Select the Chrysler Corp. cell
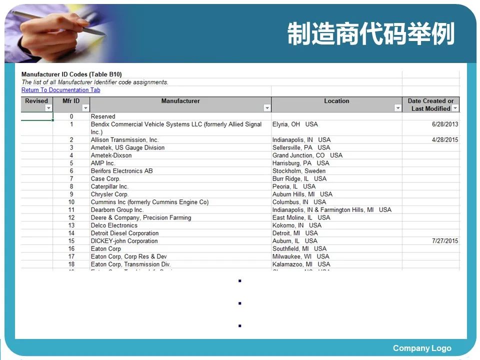This screenshot has height=360, width=480. tap(180, 194)
